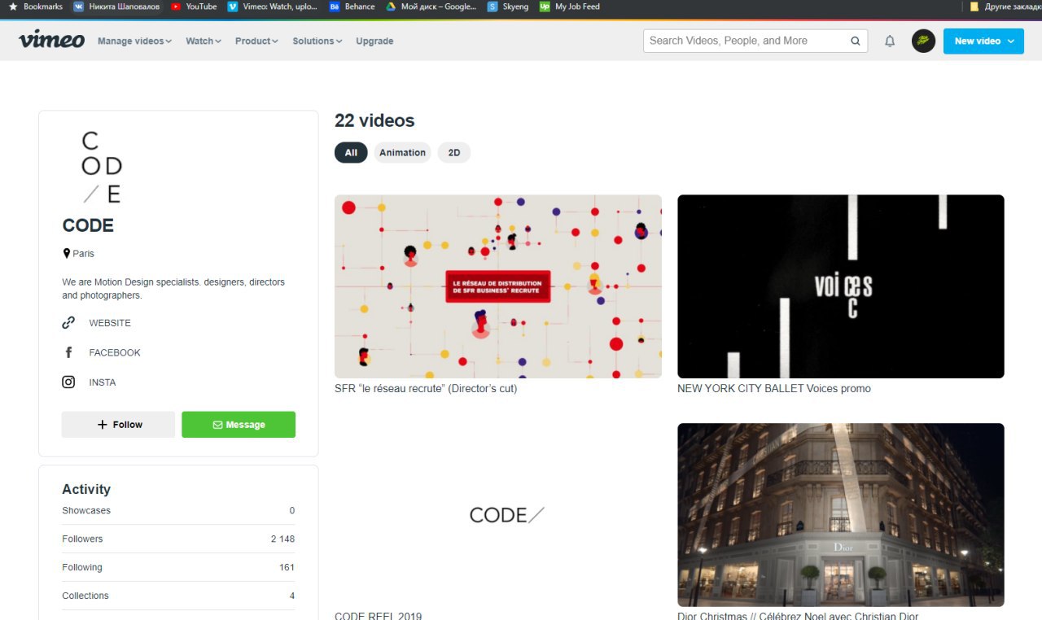Image resolution: width=1042 pixels, height=620 pixels.
Task: Expand the Product dropdown menu
Action: [256, 41]
